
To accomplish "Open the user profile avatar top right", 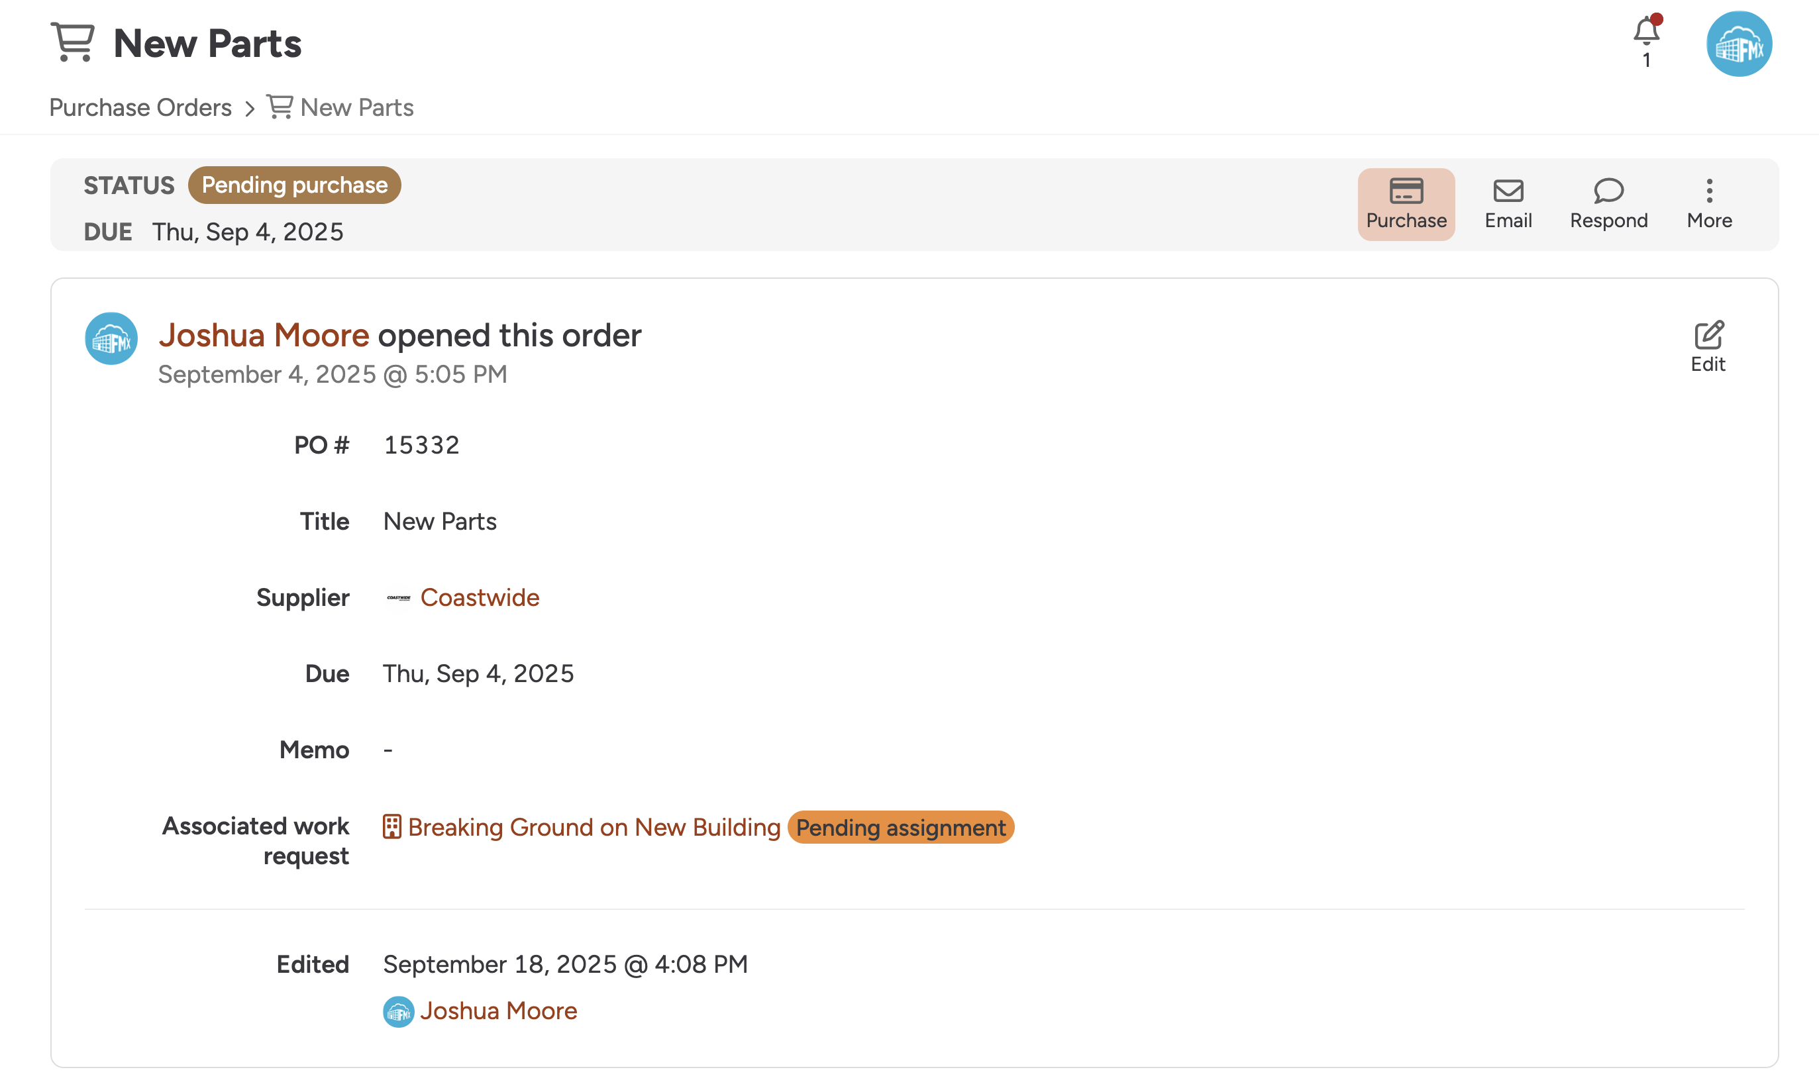I will 1738,44.
